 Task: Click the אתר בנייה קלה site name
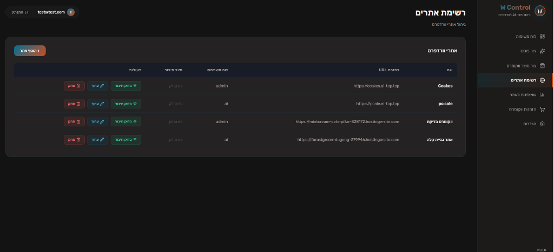point(439,140)
